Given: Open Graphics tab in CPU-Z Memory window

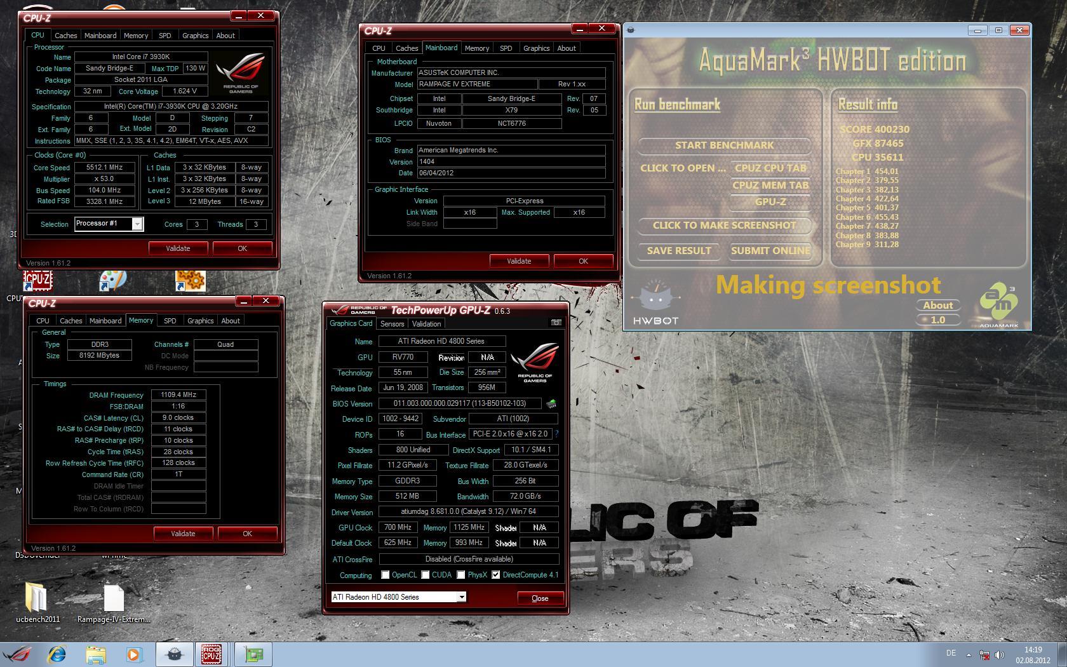Looking at the screenshot, I should 200,321.
